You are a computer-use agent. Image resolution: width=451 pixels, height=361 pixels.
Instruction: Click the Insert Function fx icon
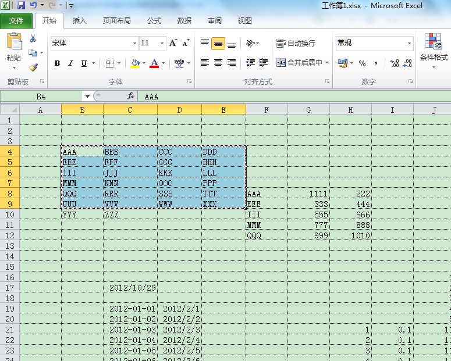pyautogui.click(x=131, y=96)
